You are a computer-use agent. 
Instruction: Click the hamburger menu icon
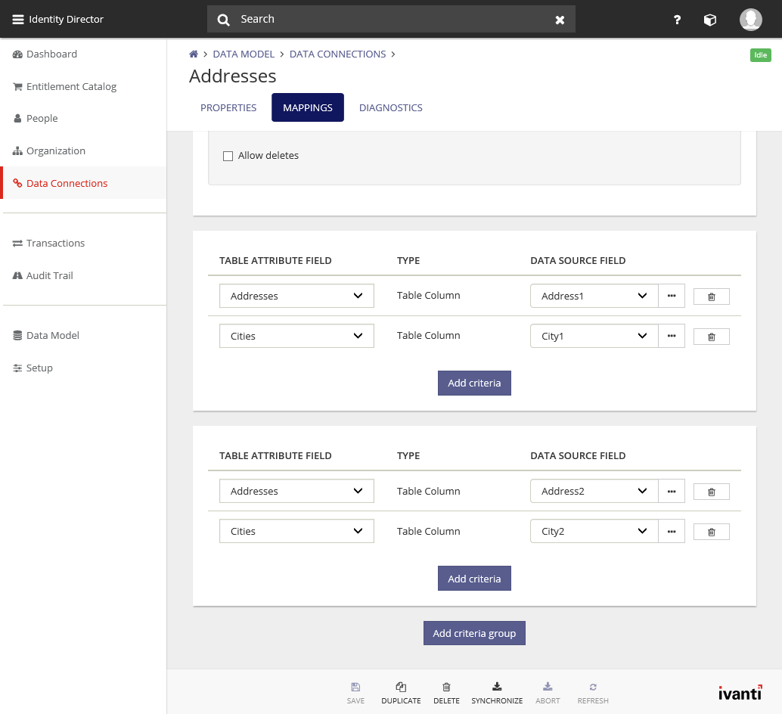(18, 20)
